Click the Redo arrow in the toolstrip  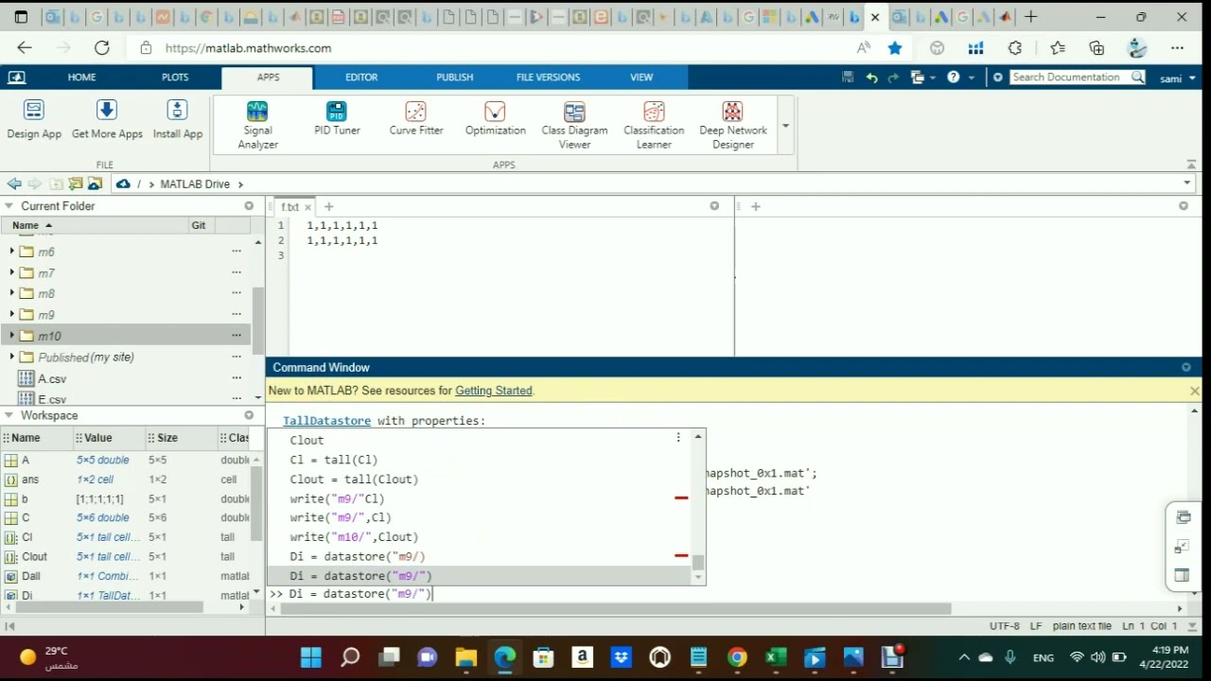pos(894,78)
